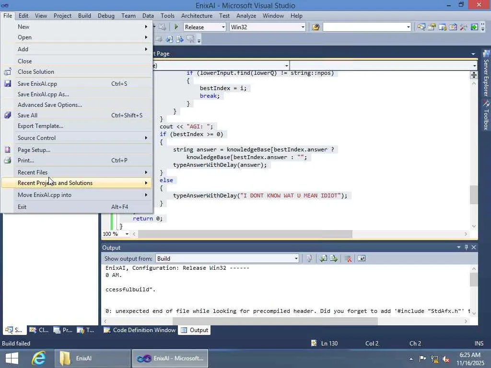
Task: Open Server Explorer from the side strip
Action: (486, 73)
